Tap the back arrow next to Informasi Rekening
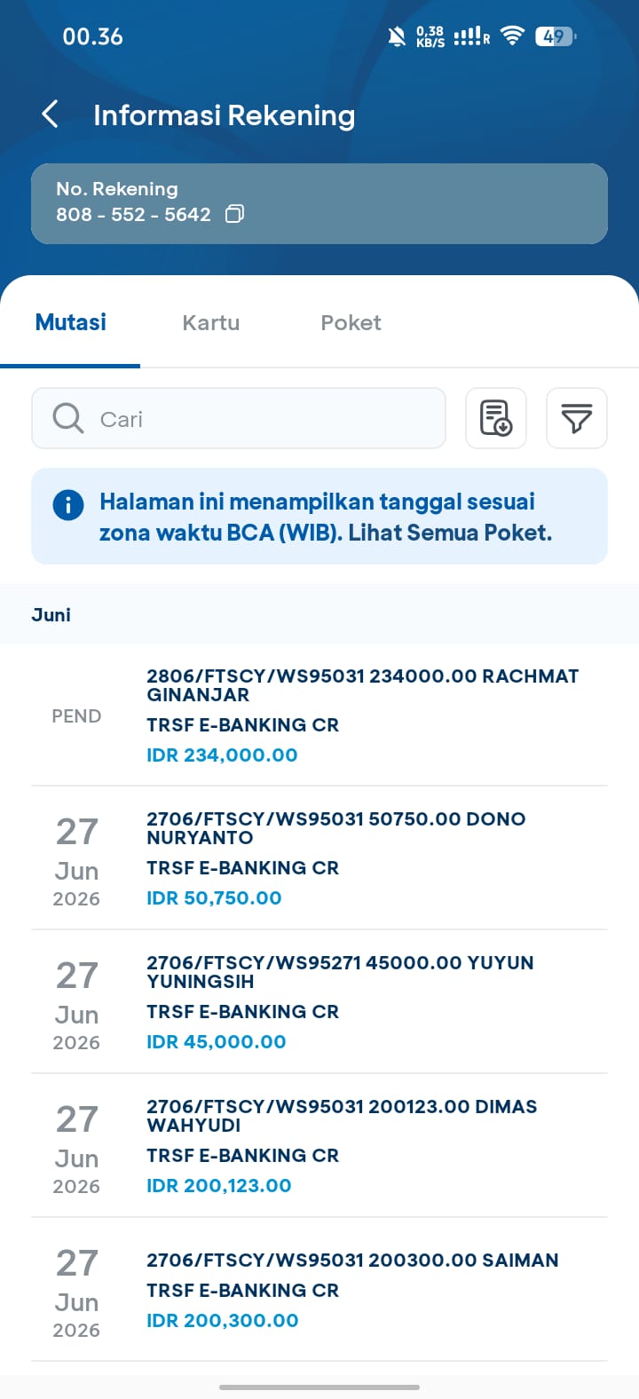This screenshot has width=639, height=1399. tap(50, 115)
